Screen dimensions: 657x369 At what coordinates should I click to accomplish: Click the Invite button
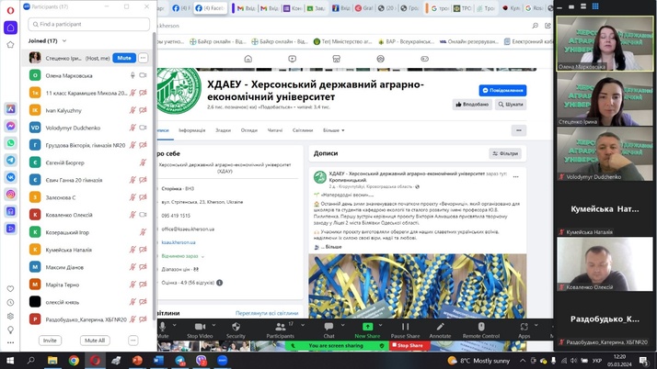(x=50, y=341)
